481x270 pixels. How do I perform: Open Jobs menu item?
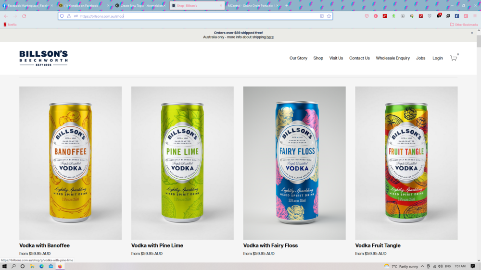tap(420, 58)
